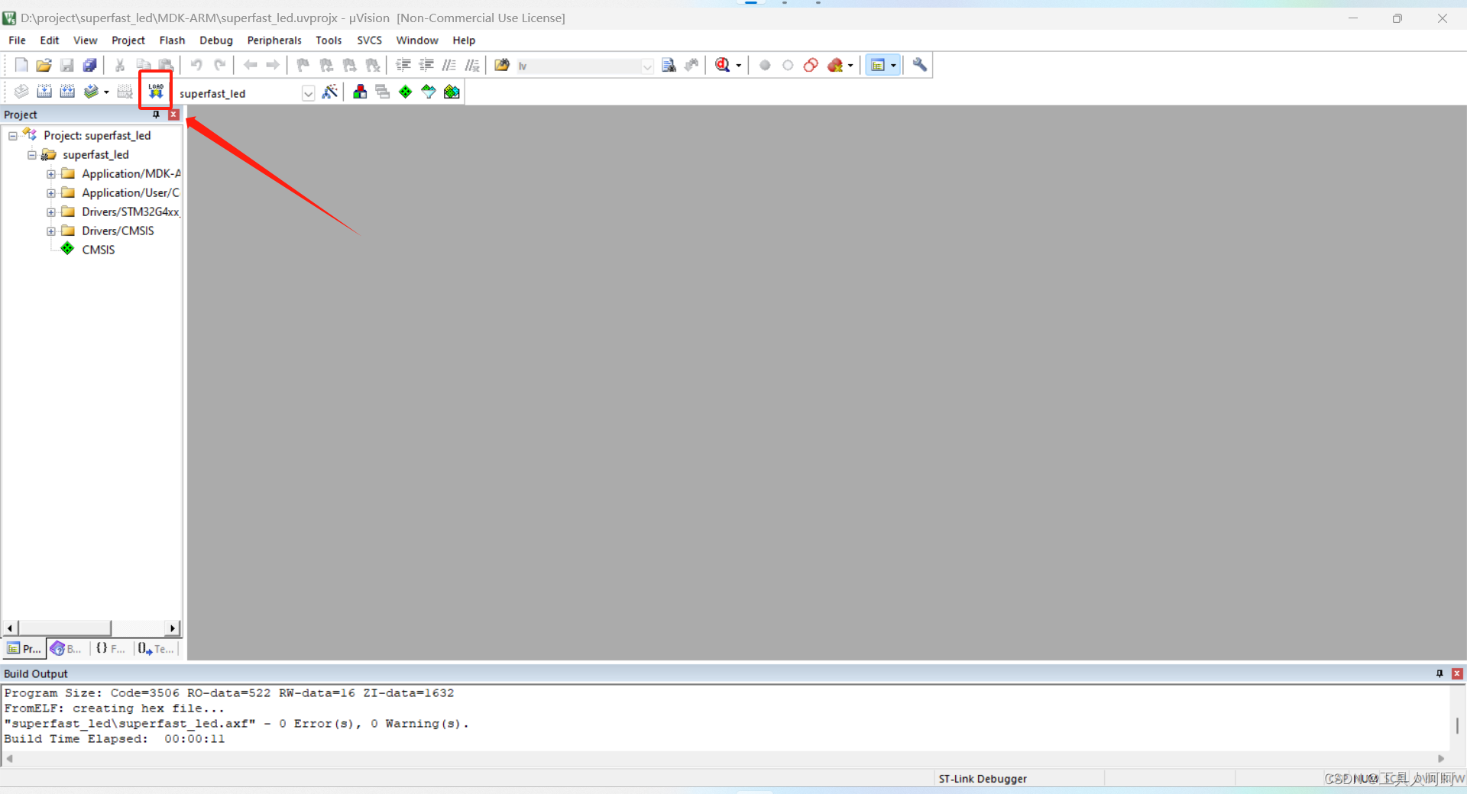Open the Debug menu

[x=216, y=40]
